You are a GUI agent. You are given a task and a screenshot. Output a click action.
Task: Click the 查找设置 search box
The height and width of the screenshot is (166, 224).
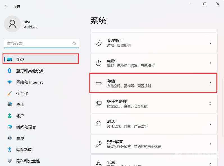click(x=42, y=43)
